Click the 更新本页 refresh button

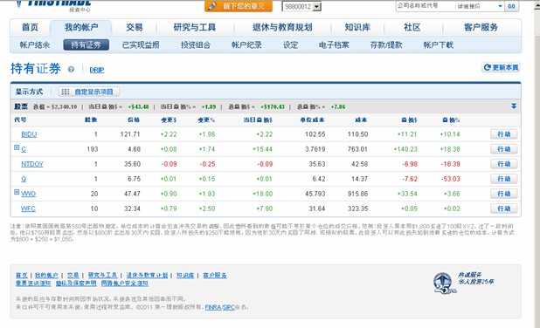[x=501, y=67]
